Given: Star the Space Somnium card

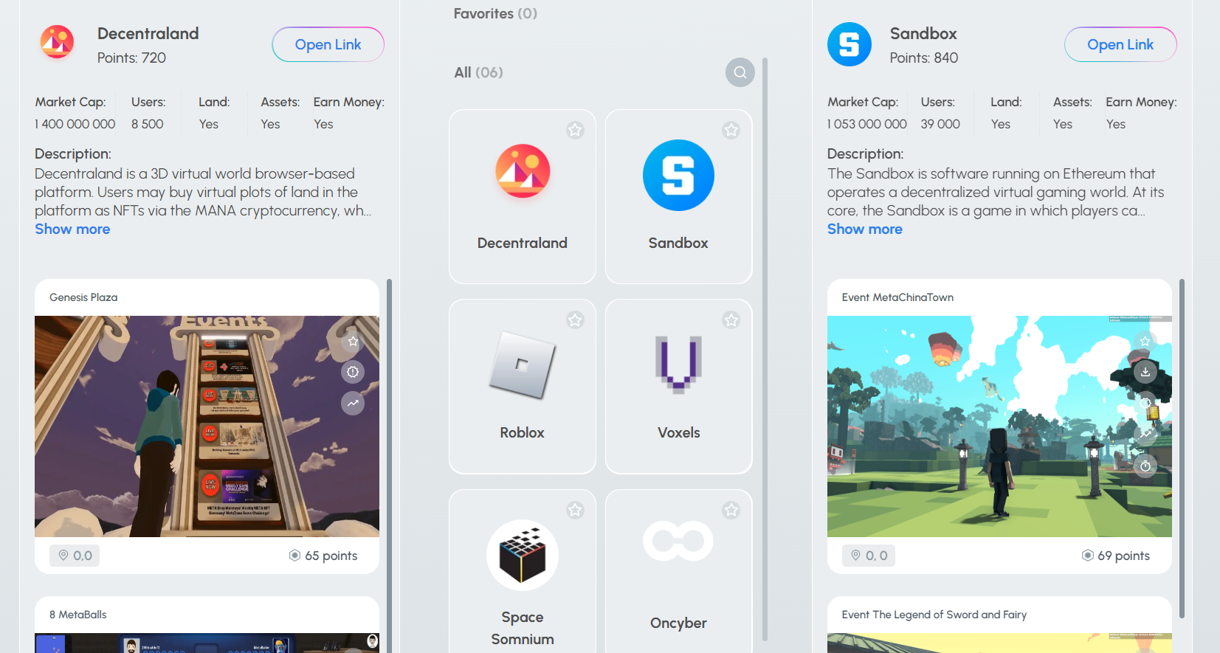Looking at the screenshot, I should tap(575, 511).
